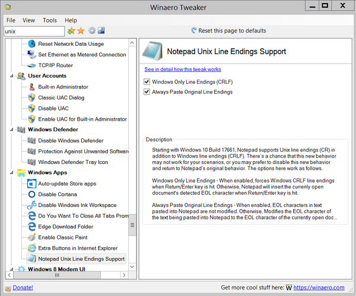Image resolution: width=356 pixels, height=296 pixels.
Task: Select the Disable Cortana tree entry
Action: [x=58, y=194]
